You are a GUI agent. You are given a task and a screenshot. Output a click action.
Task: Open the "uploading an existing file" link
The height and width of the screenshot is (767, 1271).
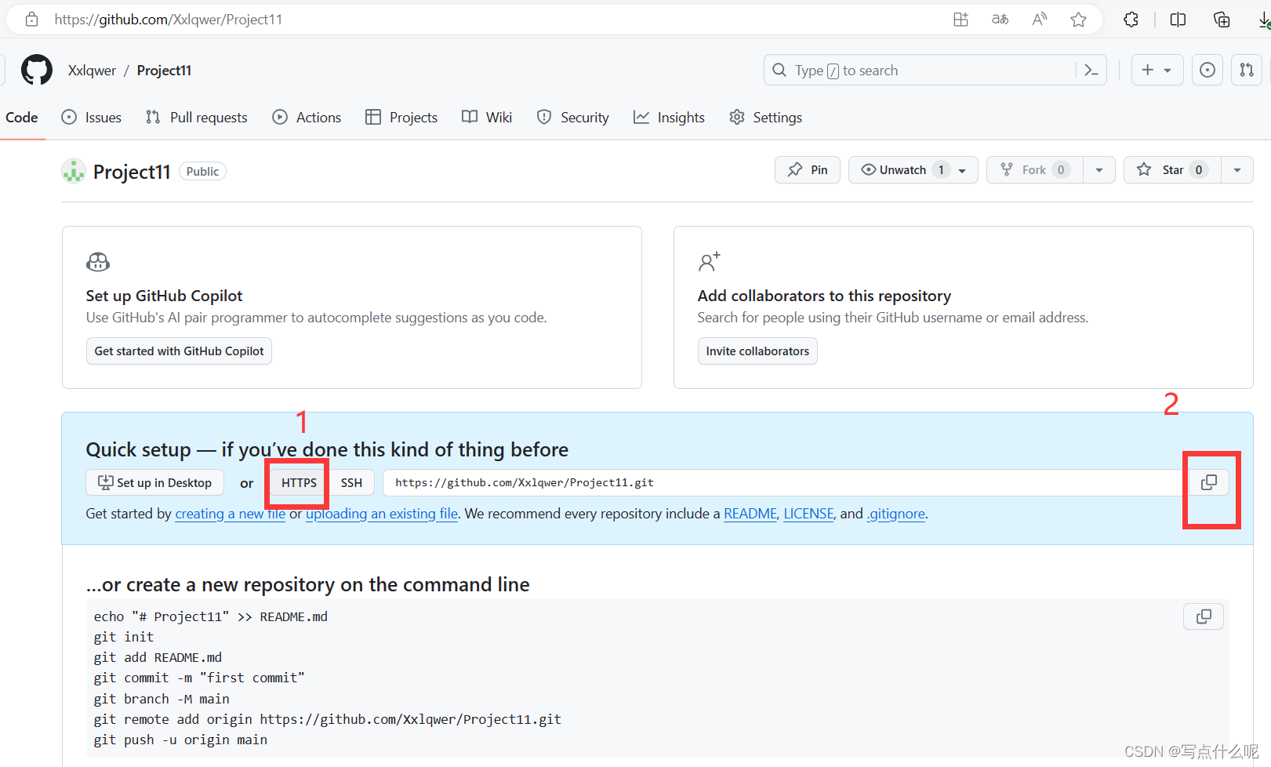(x=381, y=514)
